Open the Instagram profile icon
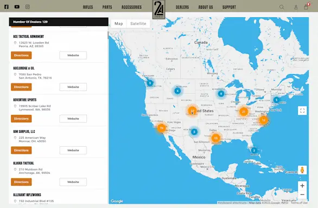Screen dimensions: 318x208 tap(28, 7)
